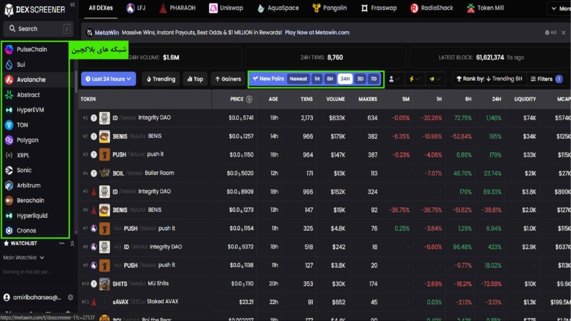Image resolution: width=571 pixels, height=321 pixels.
Task: Open the RadioShack DEX tab
Action: (432, 8)
